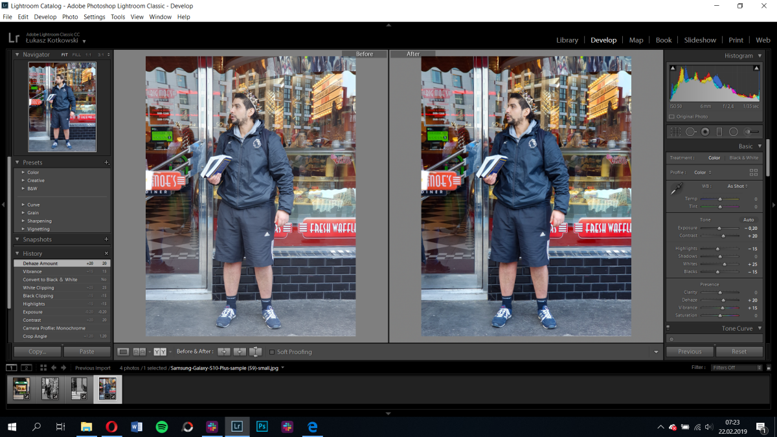Open Spotify from the Windows taskbar
This screenshot has height=437, width=777.
point(162,427)
